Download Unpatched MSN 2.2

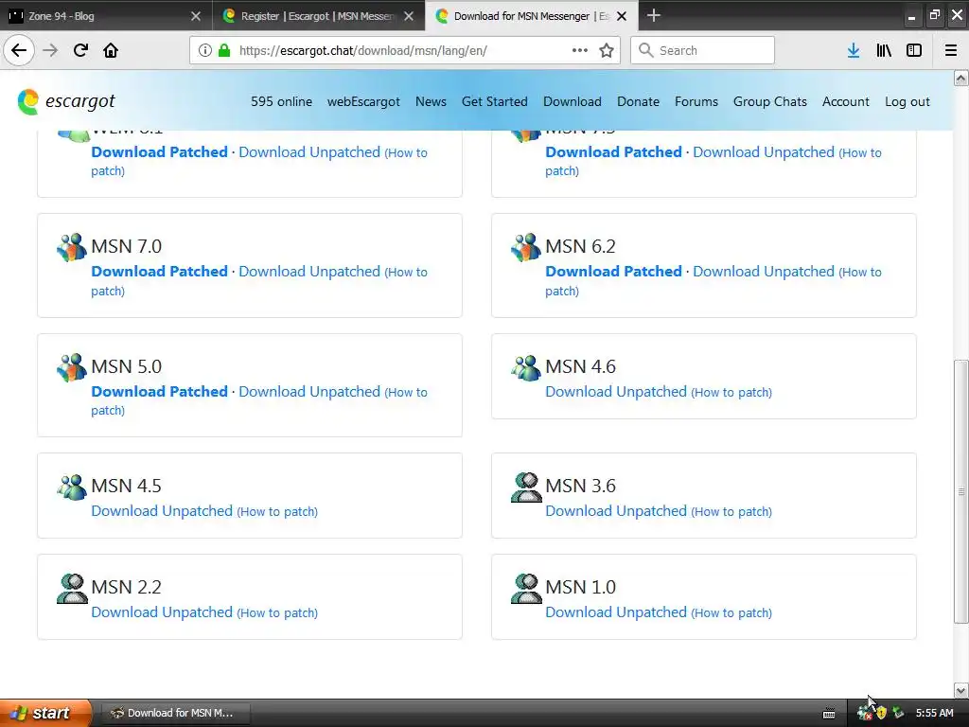pyautogui.click(x=161, y=612)
